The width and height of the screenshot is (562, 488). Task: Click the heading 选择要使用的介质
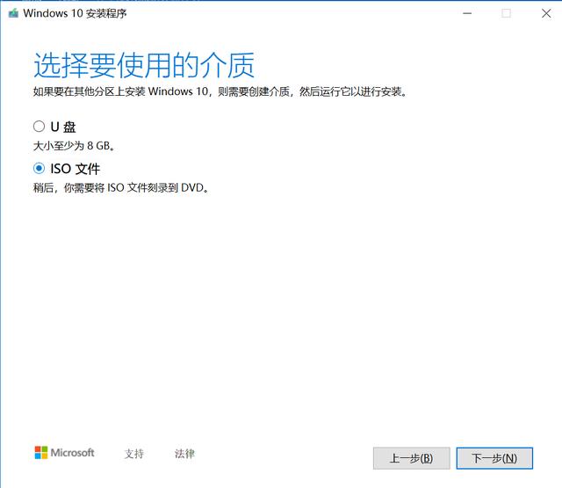point(144,65)
